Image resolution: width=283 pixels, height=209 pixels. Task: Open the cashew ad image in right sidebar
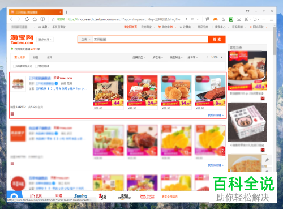247,71
